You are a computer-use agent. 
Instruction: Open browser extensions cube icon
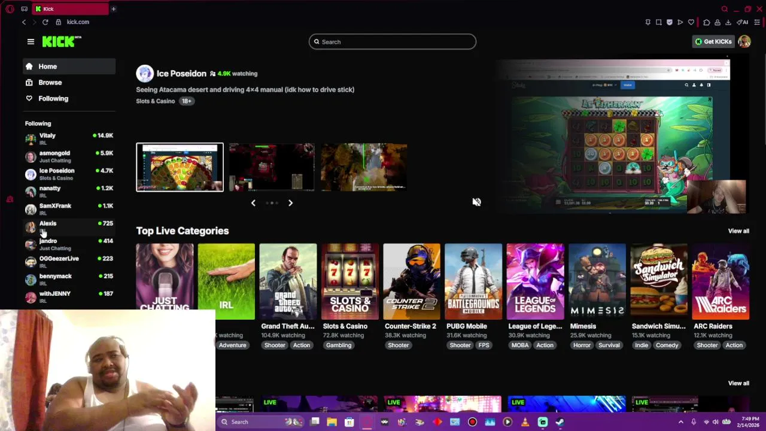pos(707,22)
